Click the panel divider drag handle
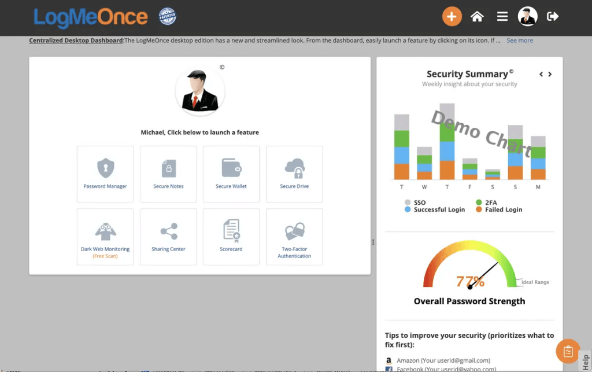This screenshot has width=592, height=372. 373,242
